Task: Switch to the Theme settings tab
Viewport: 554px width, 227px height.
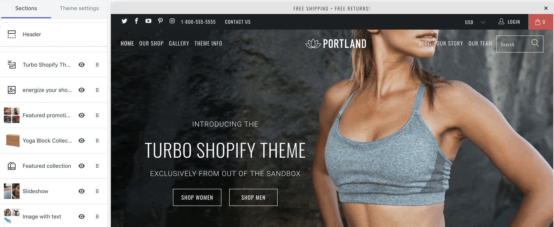Action: click(79, 8)
